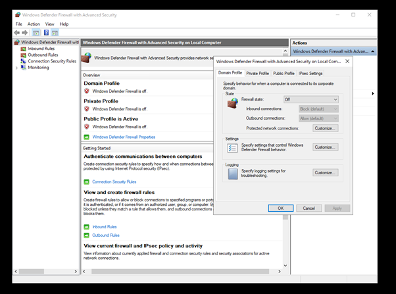Click OK in the properties dialog
This screenshot has width=396, height=294.
pyautogui.click(x=281, y=208)
